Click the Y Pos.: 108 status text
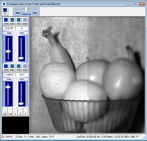Viewport: 147px width, 141px height. tap(33, 137)
